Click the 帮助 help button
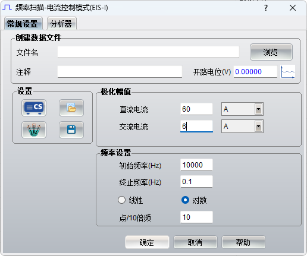307x256 pixels. 243,242
